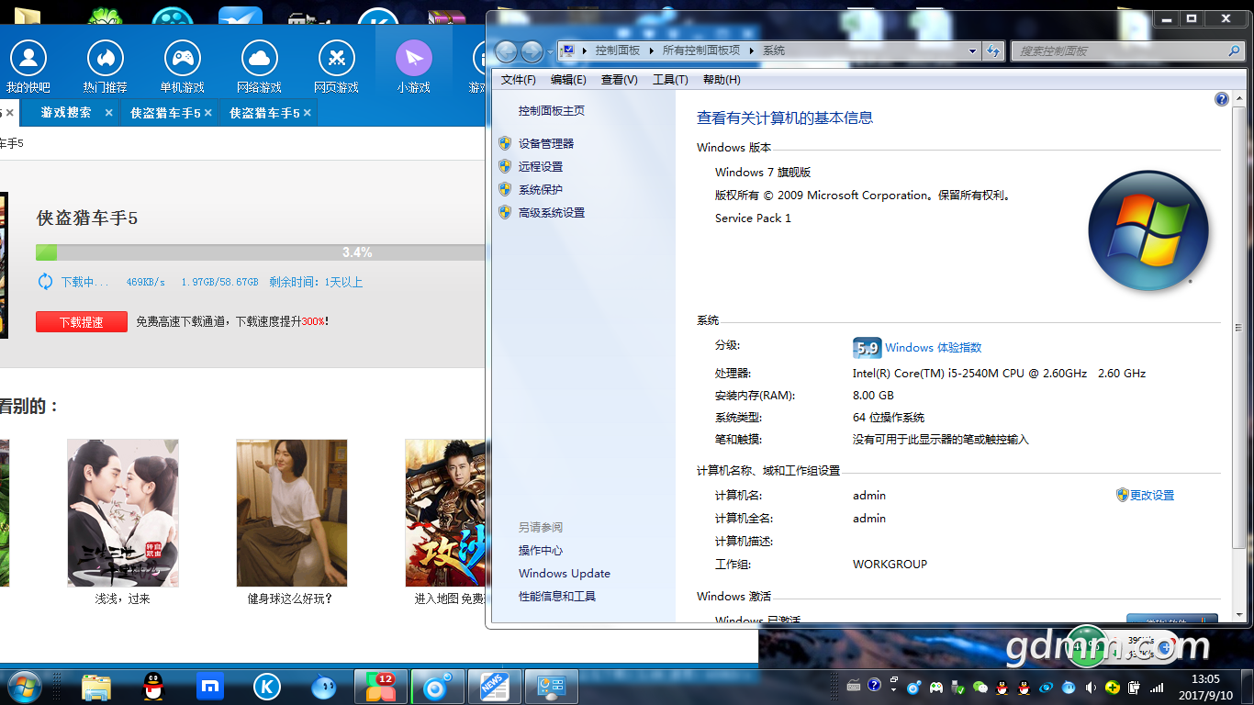1254x705 pixels.
Task: Open the 文件(F) menu
Action: tap(519, 80)
